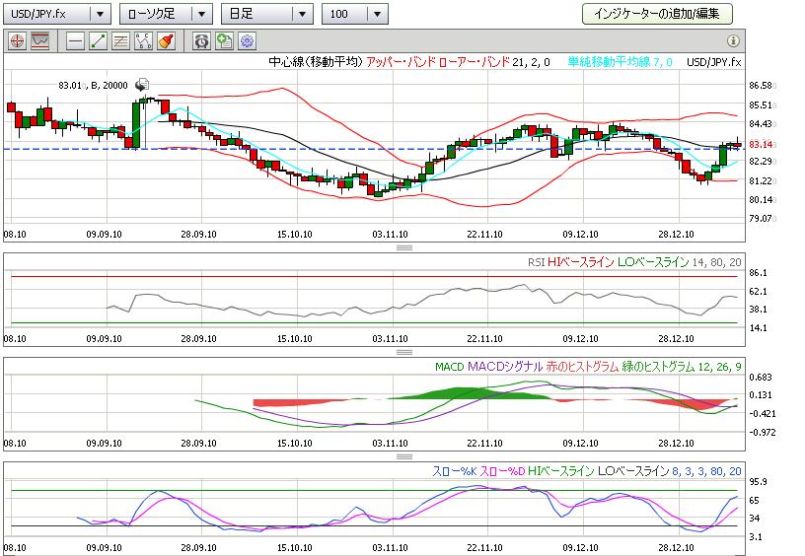Click the 22.11.10 date on RSI panel axis
This screenshot has height=556, width=805.
click(x=484, y=339)
